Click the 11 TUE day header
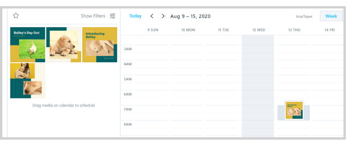 pyautogui.click(x=223, y=30)
